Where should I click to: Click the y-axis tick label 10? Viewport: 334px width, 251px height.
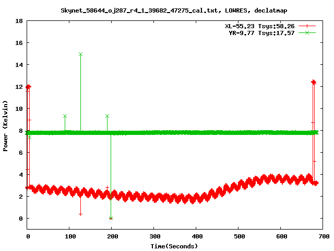19,109
